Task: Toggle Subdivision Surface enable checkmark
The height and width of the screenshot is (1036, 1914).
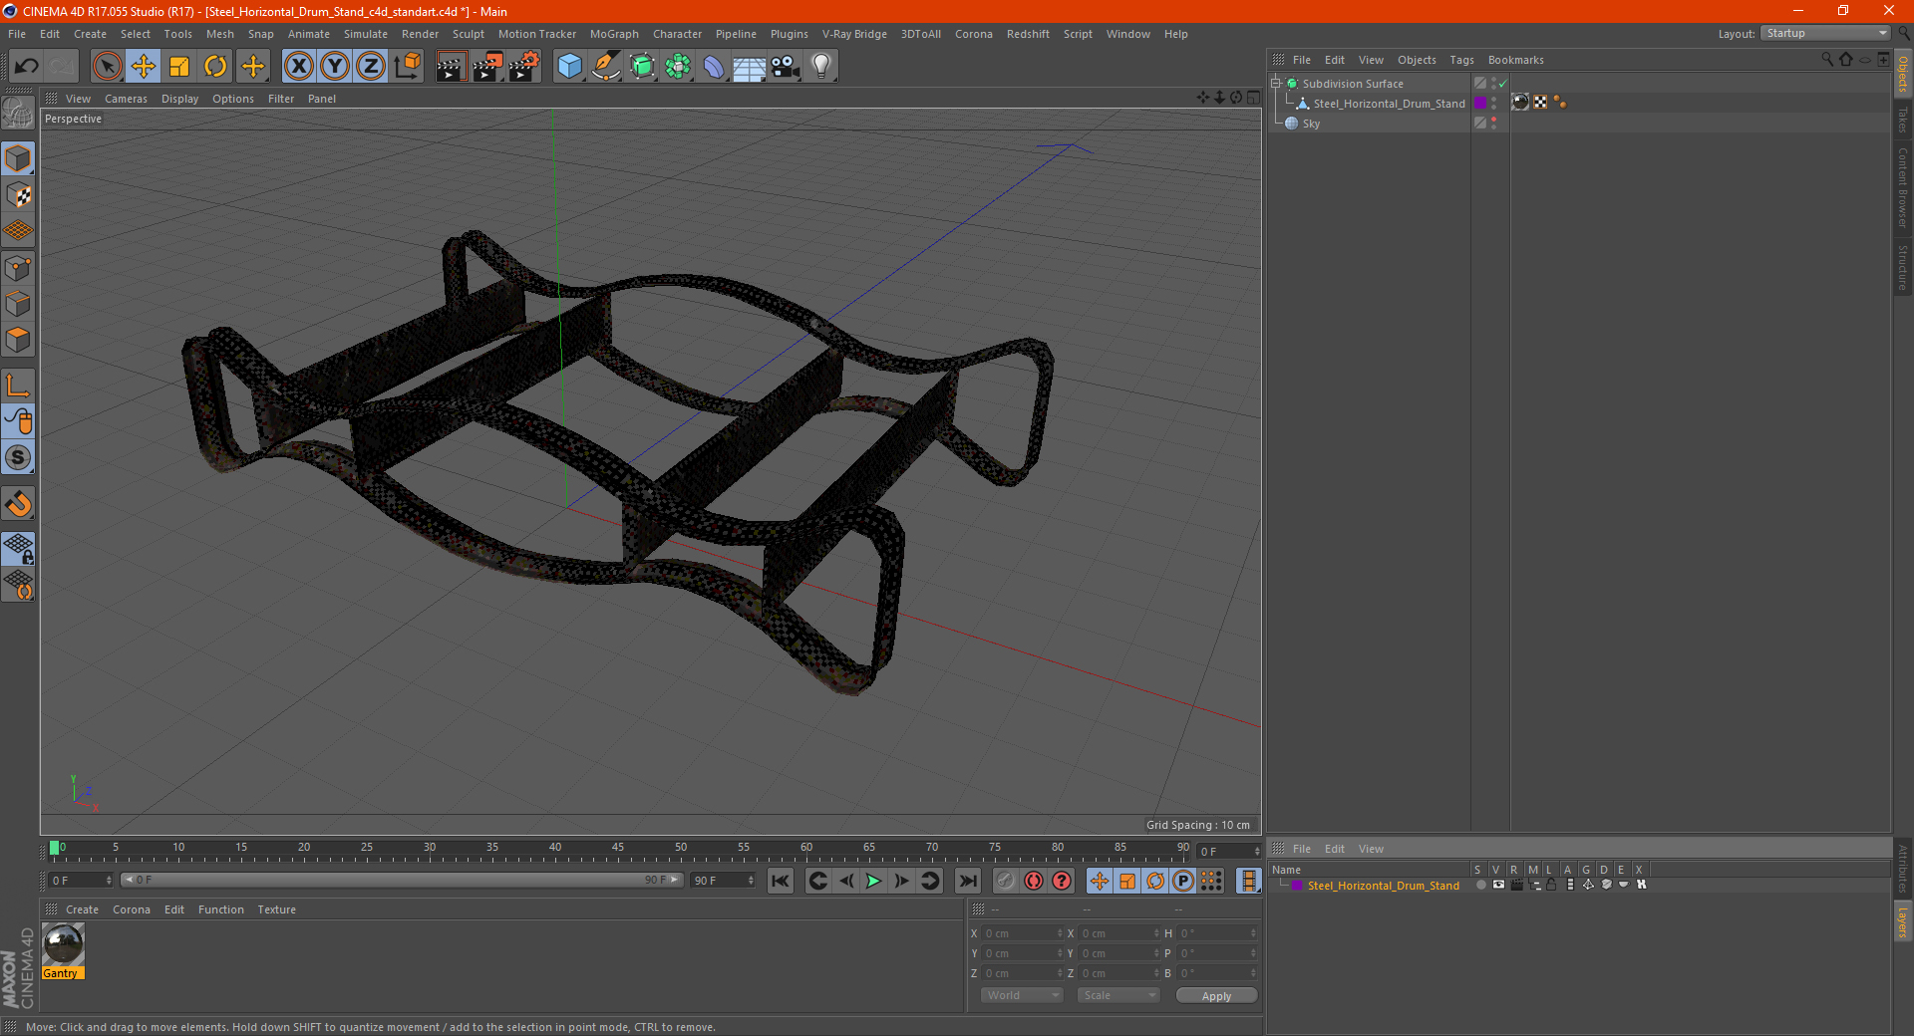Action: (1502, 84)
